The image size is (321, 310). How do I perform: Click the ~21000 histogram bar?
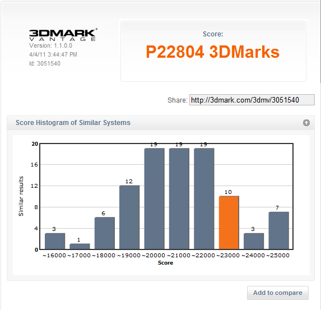[x=179, y=199]
